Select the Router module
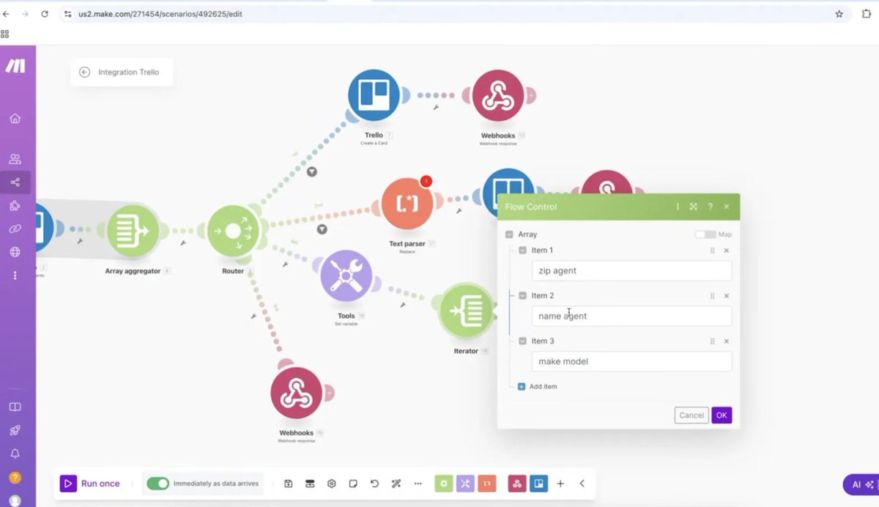 (233, 230)
